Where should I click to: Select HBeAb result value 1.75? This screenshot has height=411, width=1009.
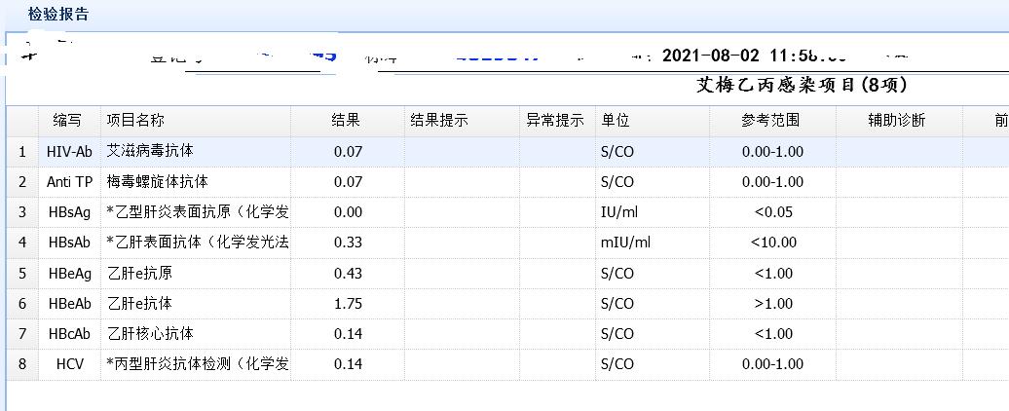(x=348, y=304)
